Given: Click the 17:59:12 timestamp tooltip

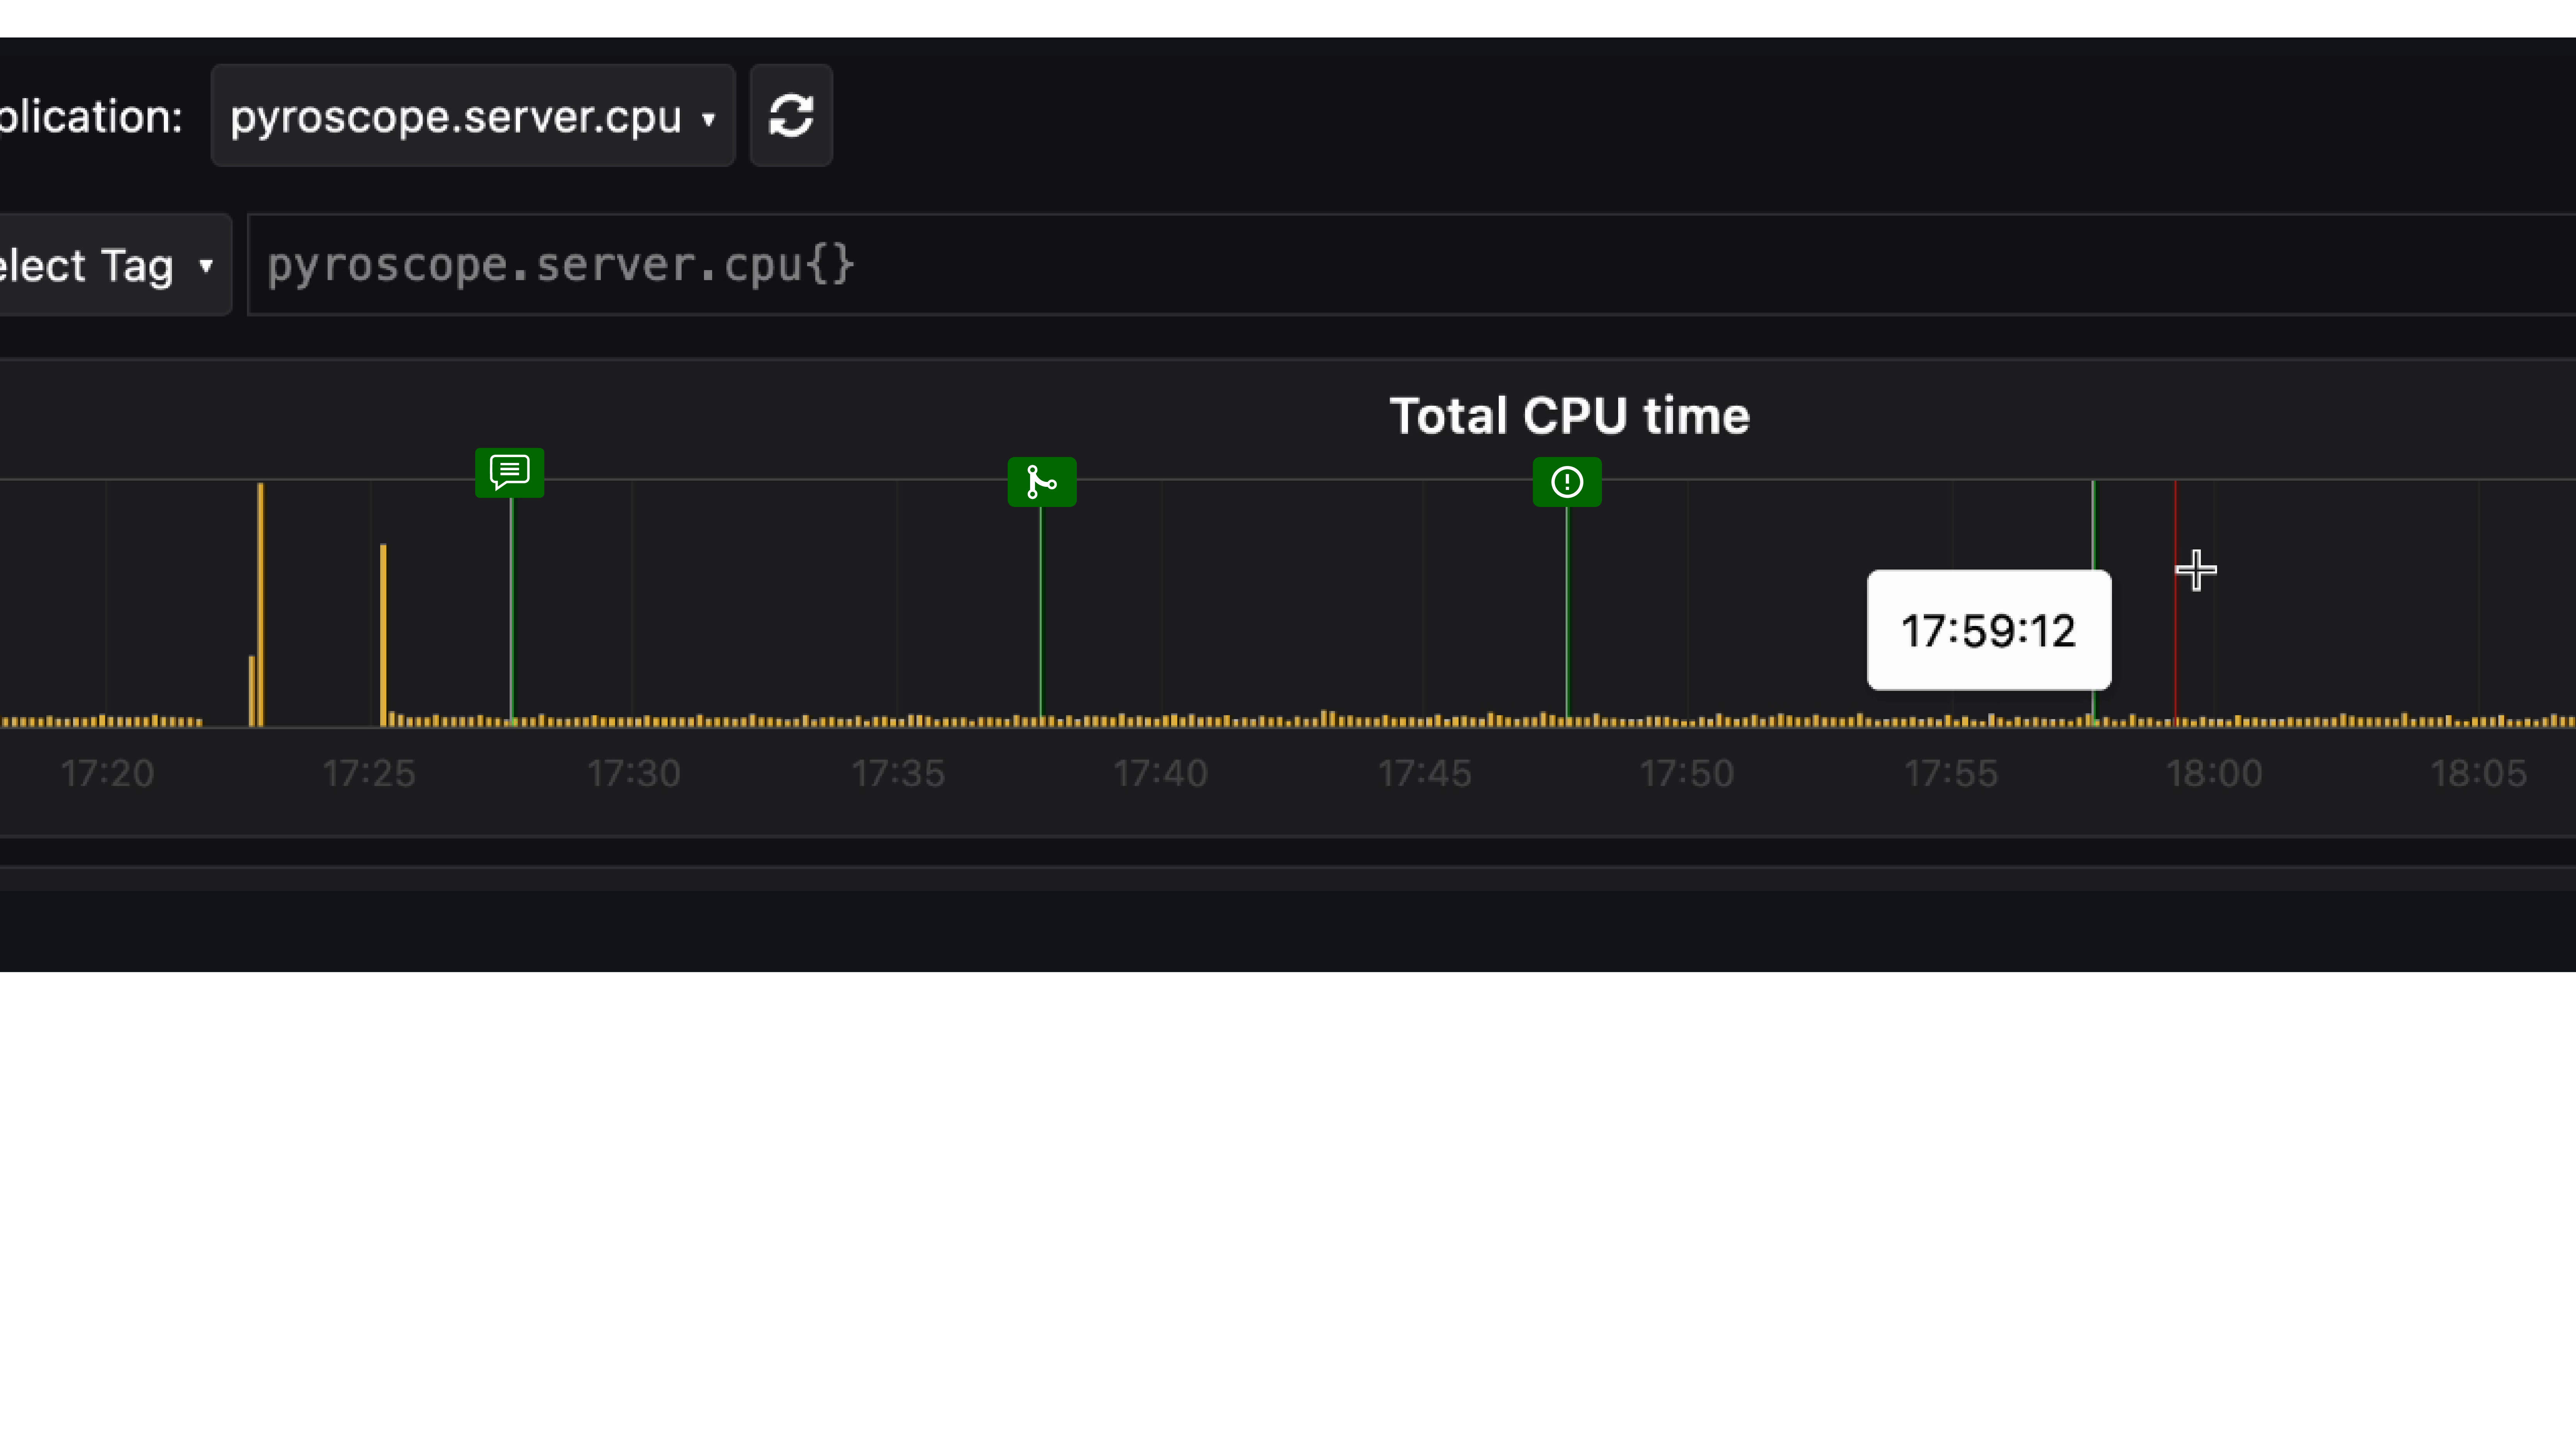Looking at the screenshot, I should pos(1988,630).
